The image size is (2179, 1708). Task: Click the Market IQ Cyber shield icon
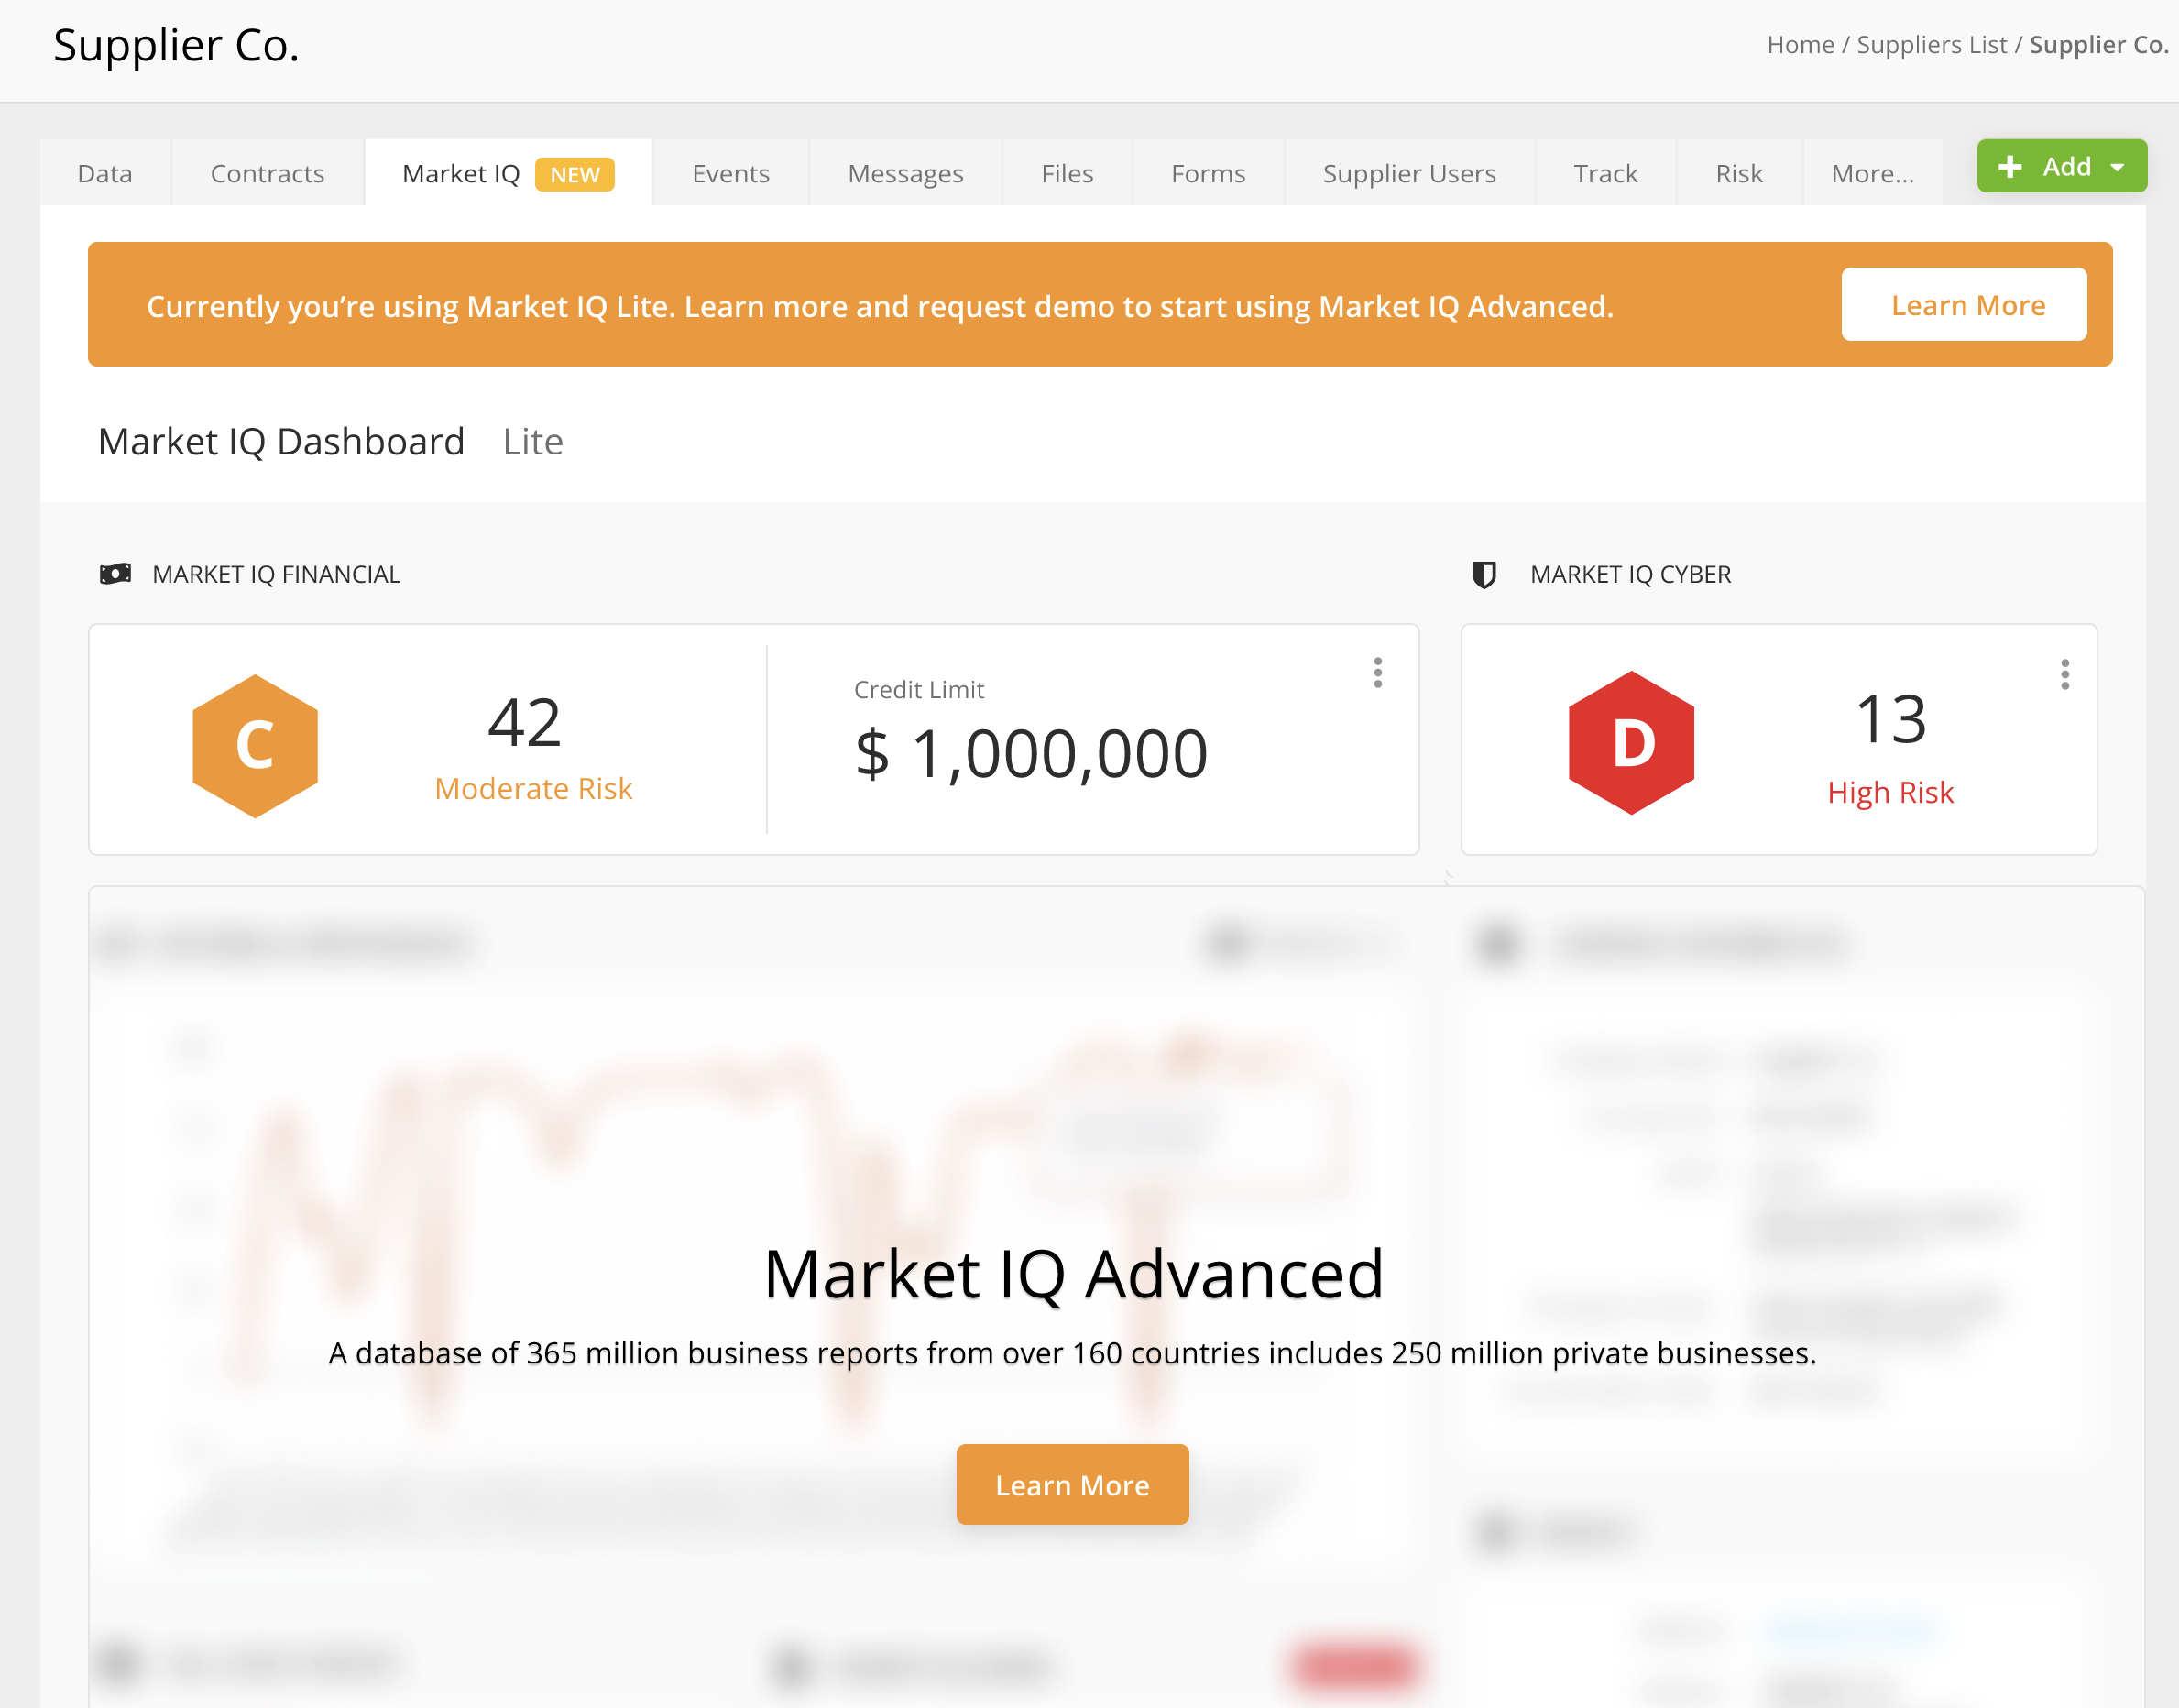(1486, 573)
